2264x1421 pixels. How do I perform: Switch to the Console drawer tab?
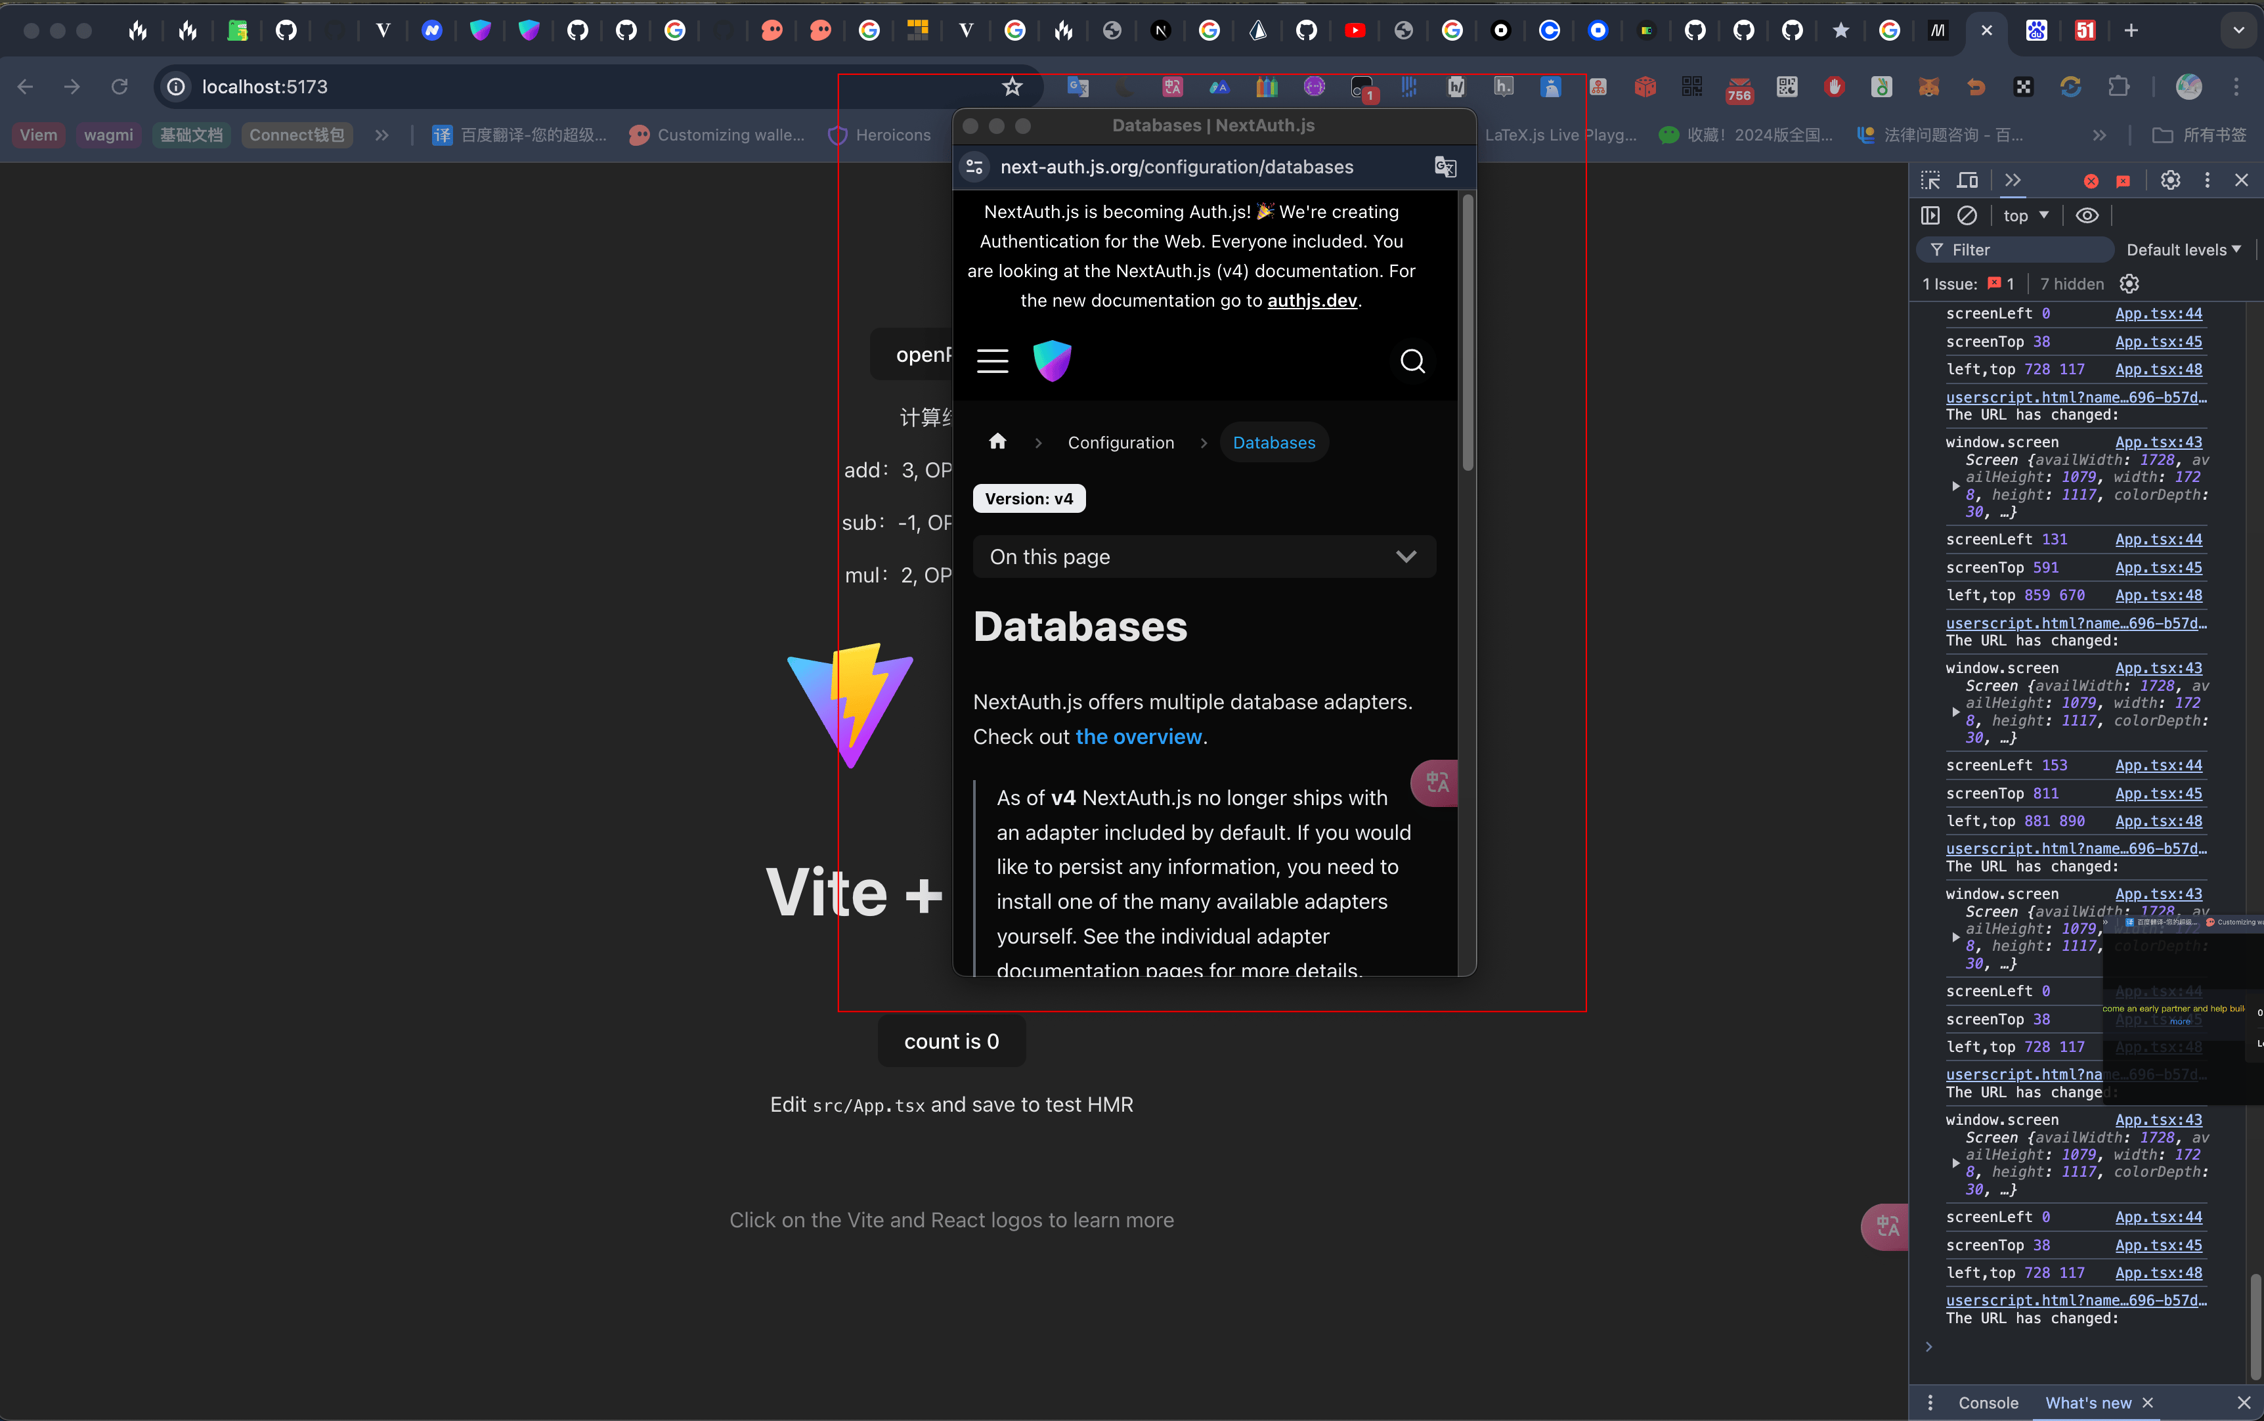1988,1403
